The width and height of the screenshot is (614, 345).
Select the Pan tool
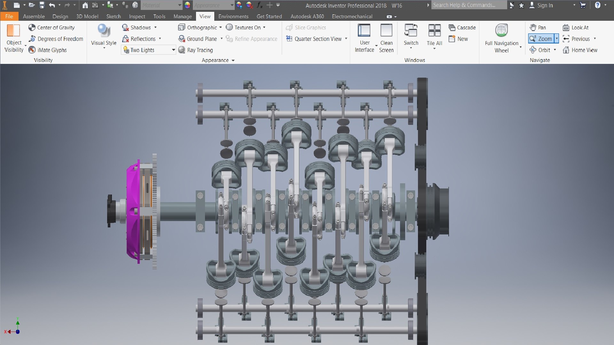pyautogui.click(x=538, y=27)
